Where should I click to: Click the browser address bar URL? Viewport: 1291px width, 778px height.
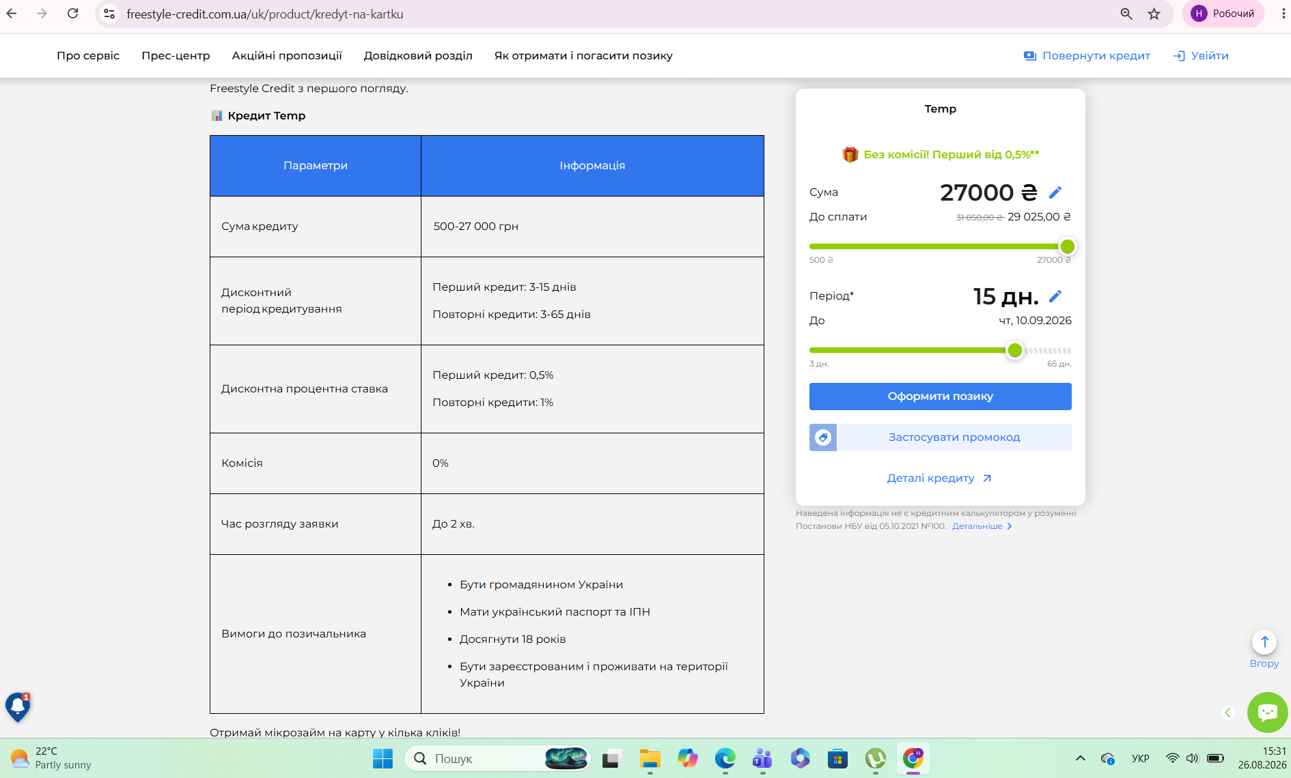265,14
